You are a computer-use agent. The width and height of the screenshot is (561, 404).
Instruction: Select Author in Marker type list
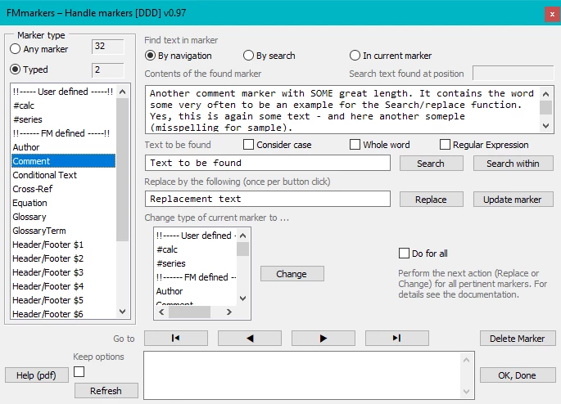[63, 147]
